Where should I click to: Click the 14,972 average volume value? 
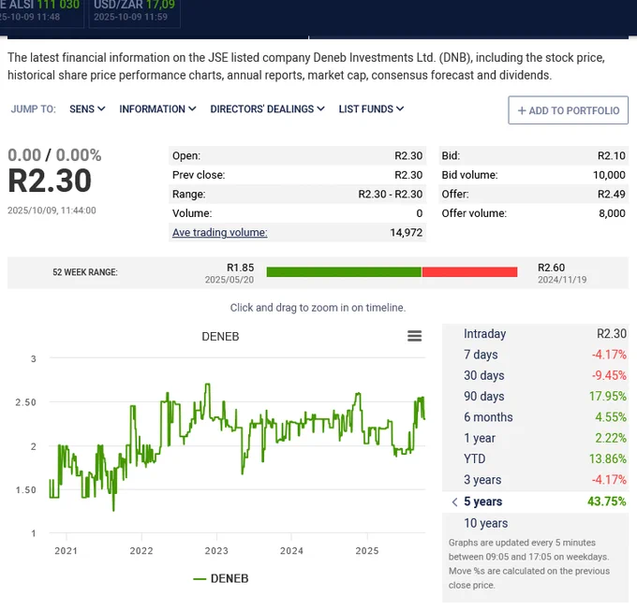(x=406, y=233)
